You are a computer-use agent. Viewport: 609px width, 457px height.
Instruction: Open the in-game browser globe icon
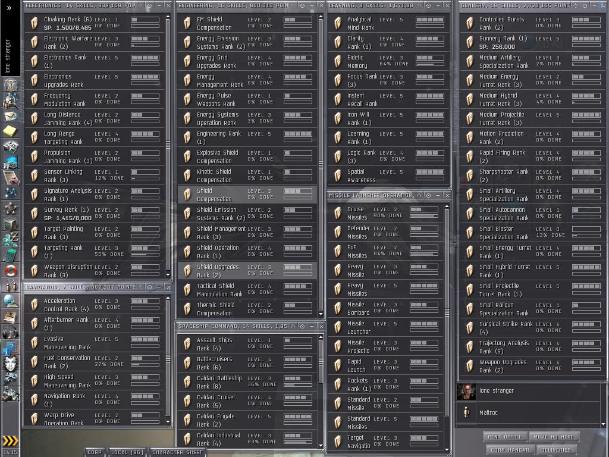(x=11, y=301)
